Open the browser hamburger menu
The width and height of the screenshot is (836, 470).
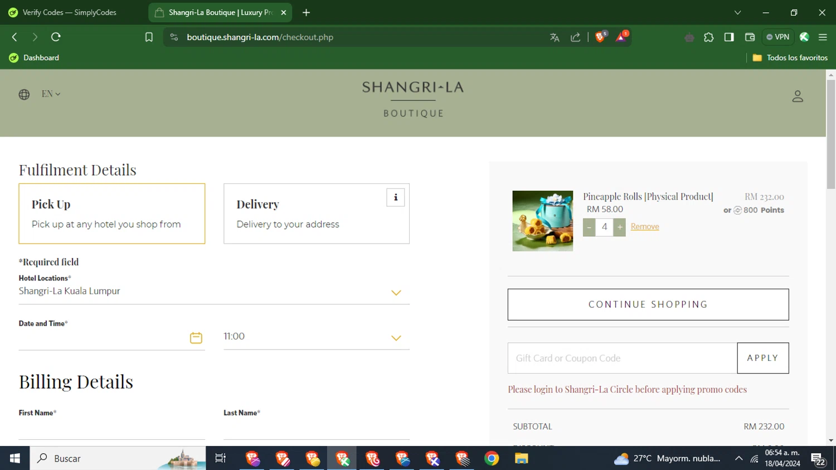(x=823, y=37)
